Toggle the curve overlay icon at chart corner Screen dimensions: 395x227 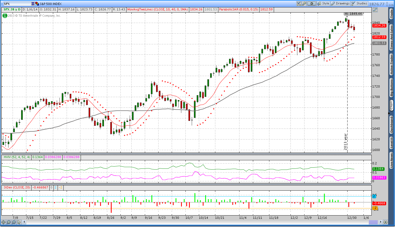375,10
